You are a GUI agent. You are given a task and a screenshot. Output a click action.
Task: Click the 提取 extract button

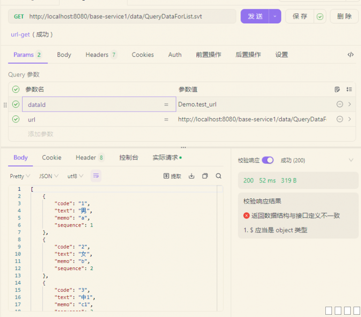173,176
